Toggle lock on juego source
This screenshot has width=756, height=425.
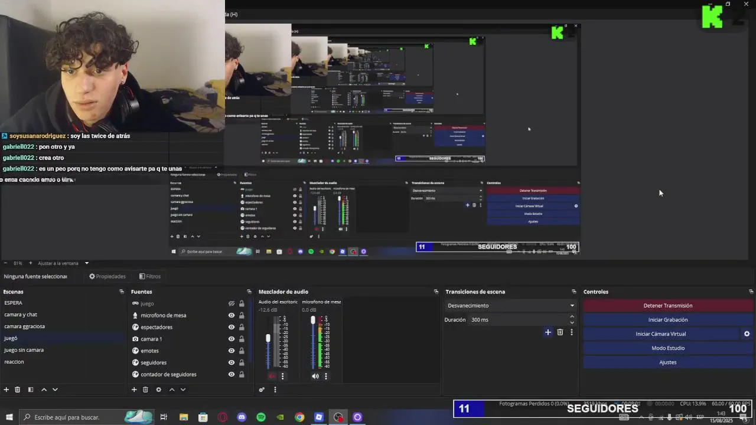242,303
